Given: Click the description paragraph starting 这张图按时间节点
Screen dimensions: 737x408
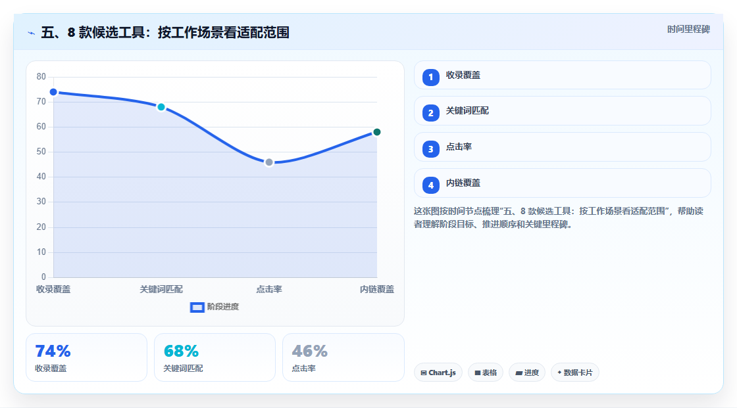Looking at the screenshot, I should point(559,218).
